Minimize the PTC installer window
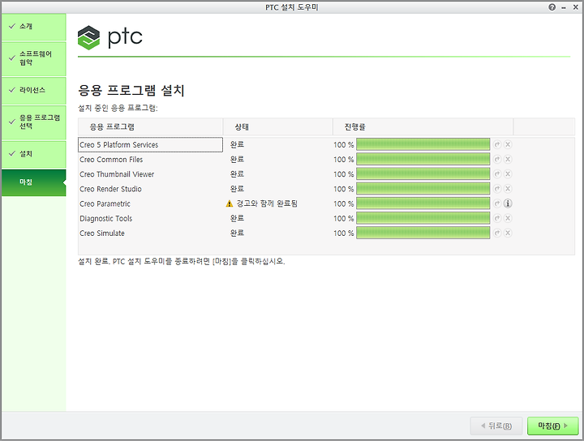This screenshot has height=441, width=584. tap(564, 7)
